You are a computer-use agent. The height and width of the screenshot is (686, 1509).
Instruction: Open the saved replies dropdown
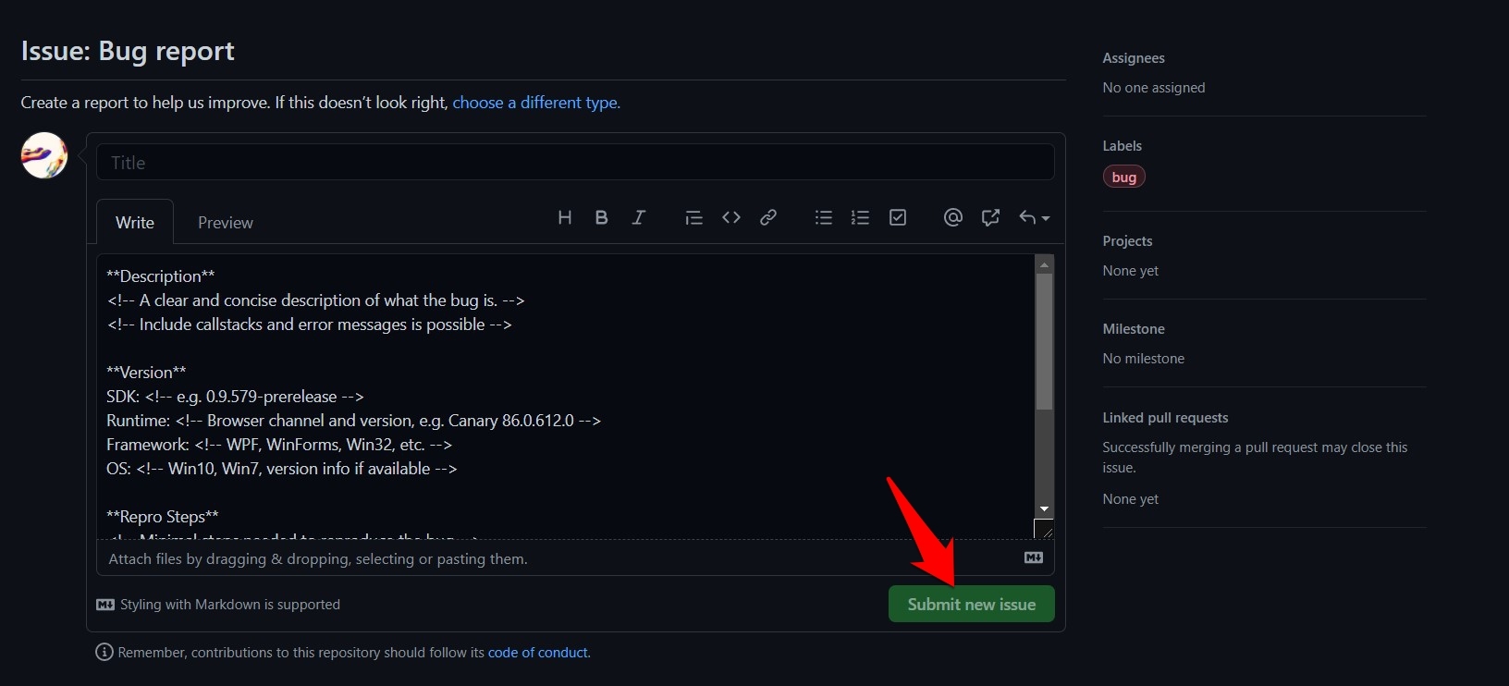click(x=1034, y=217)
